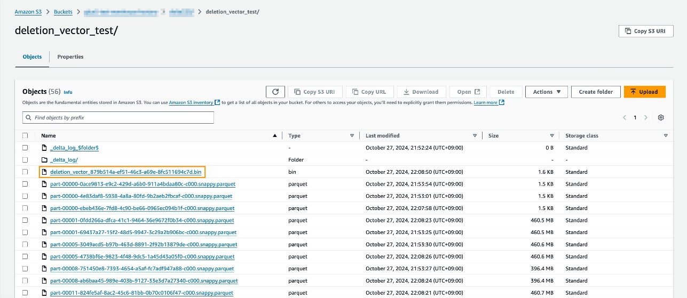Click file icon beside _delta_log_$folder$
This screenshot has height=298, width=687.
point(45,148)
